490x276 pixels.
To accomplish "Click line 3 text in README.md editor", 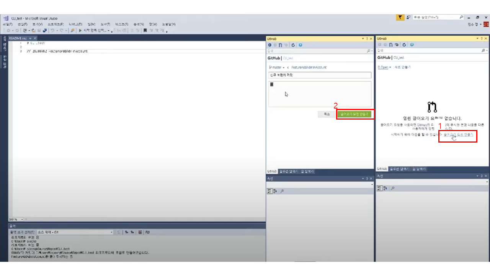I will click(x=57, y=51).
